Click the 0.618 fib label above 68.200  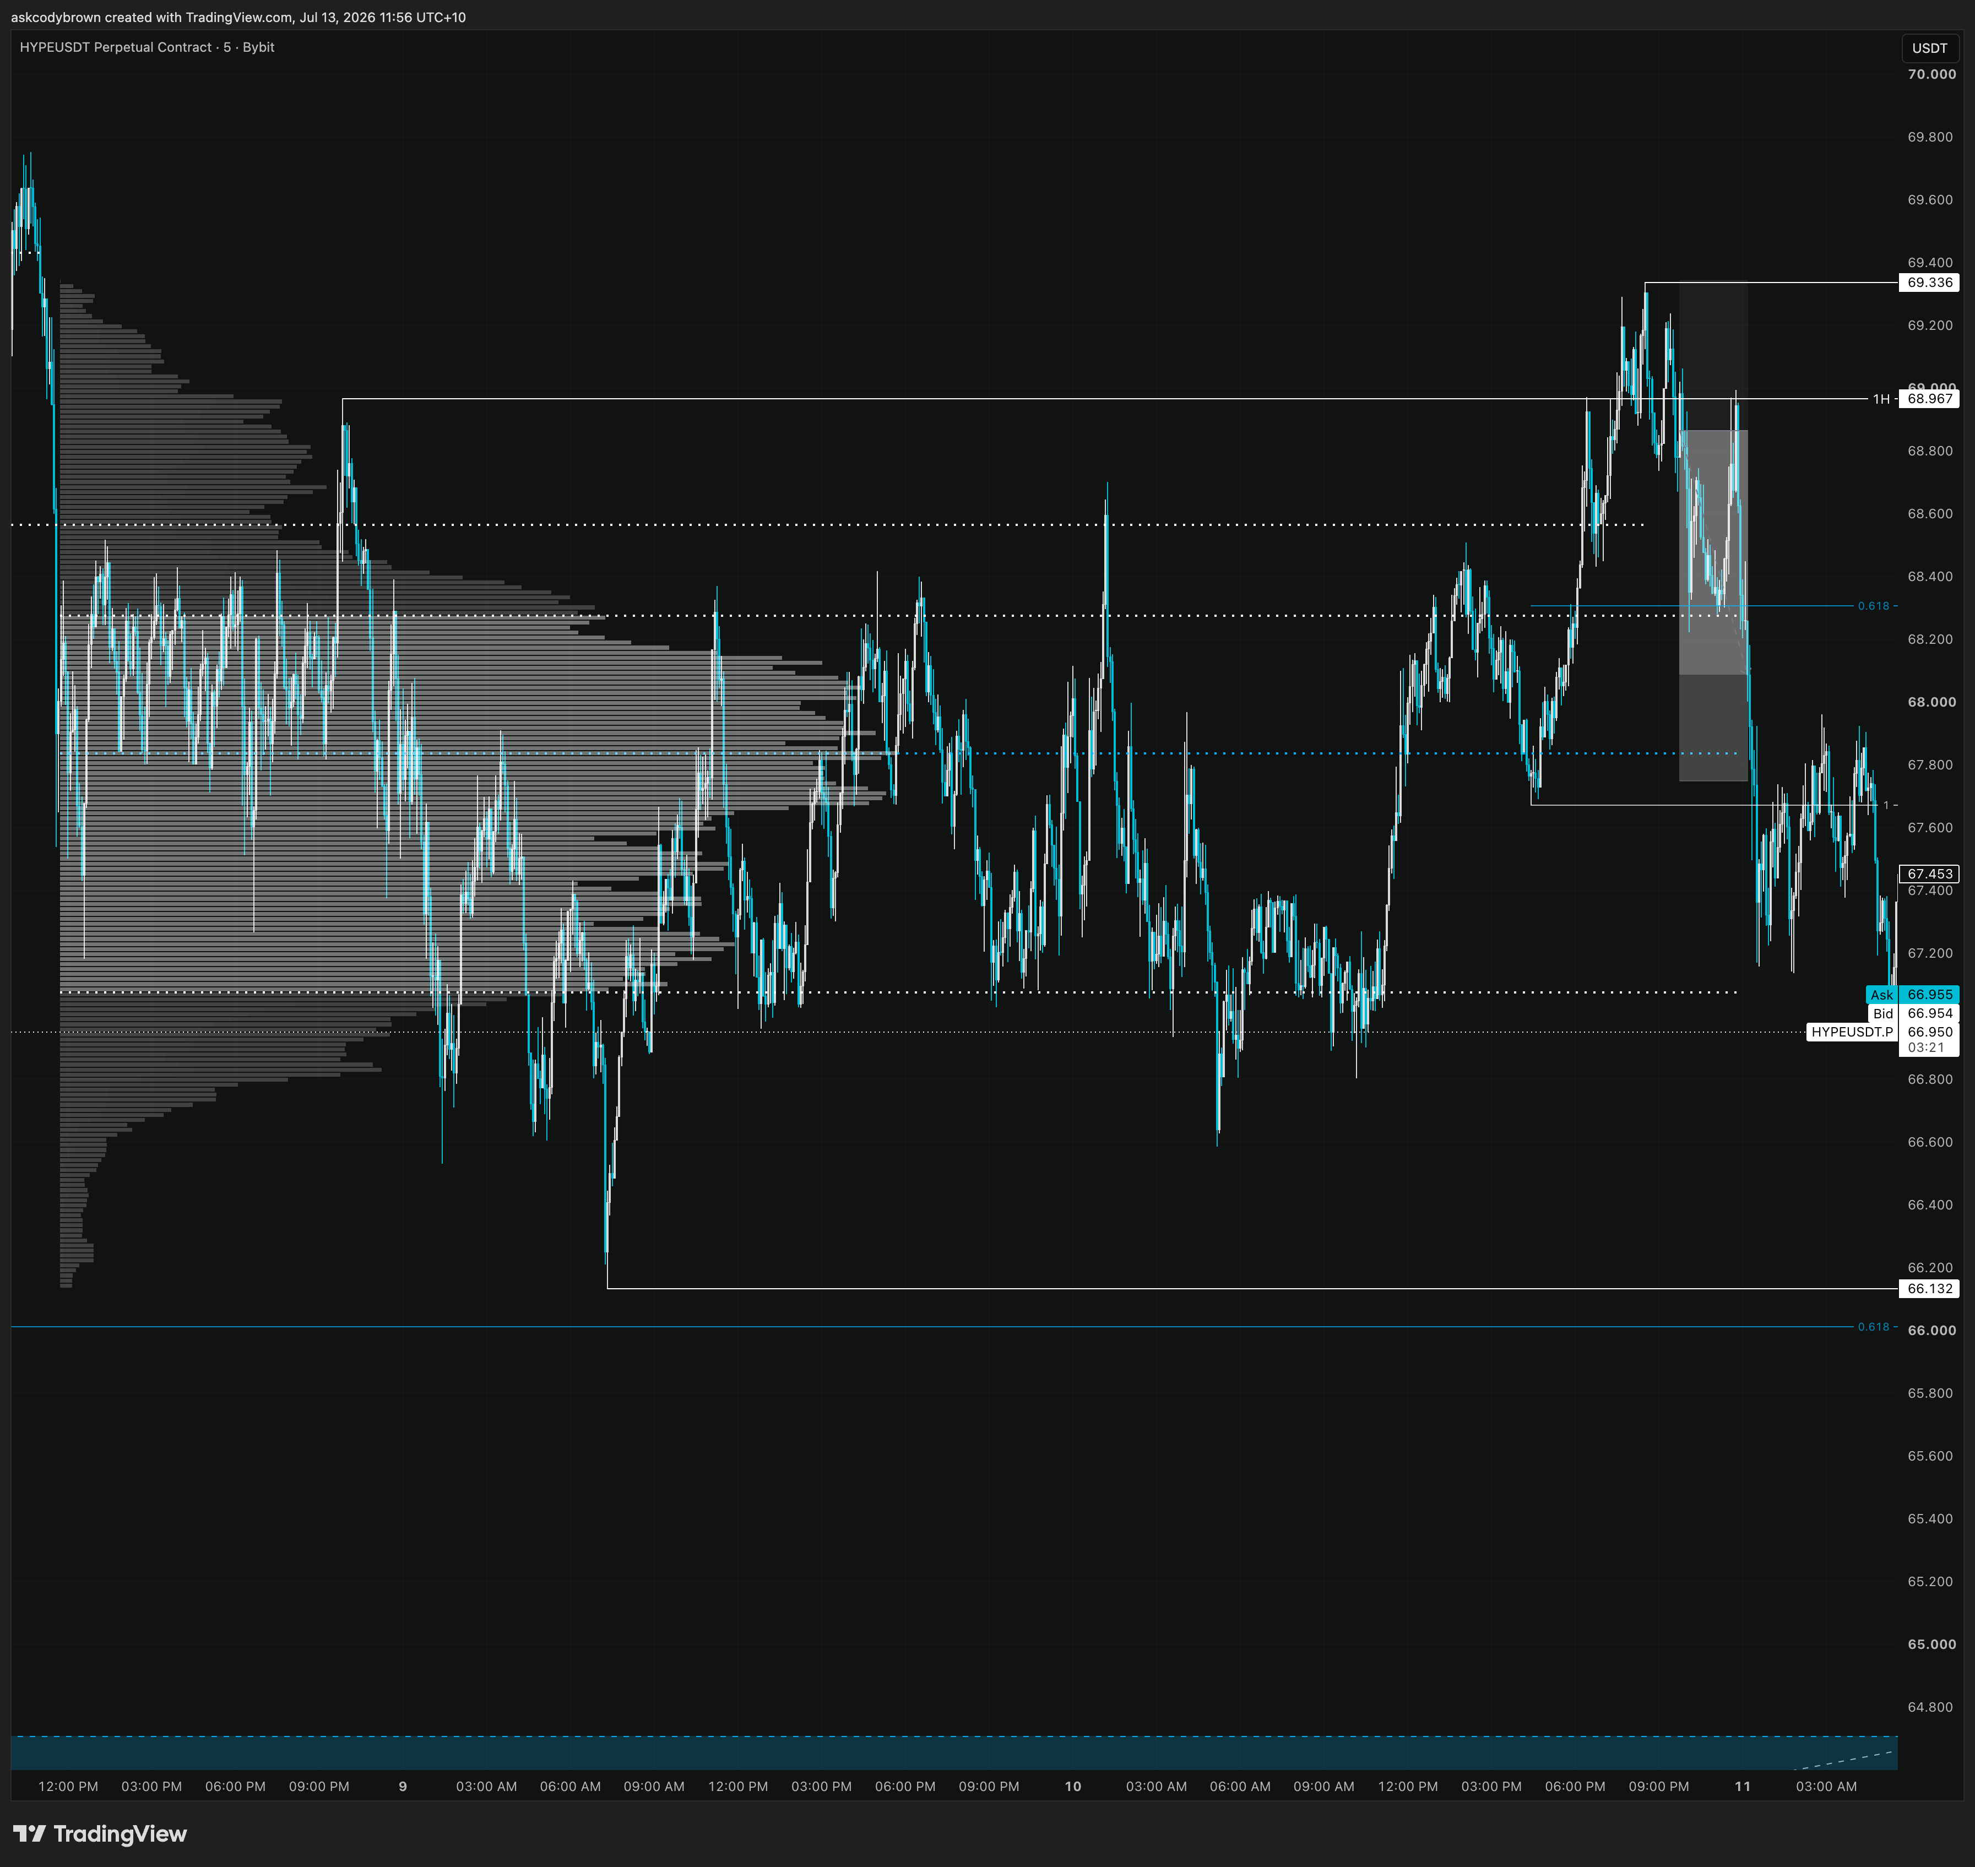click(1874, 606)
